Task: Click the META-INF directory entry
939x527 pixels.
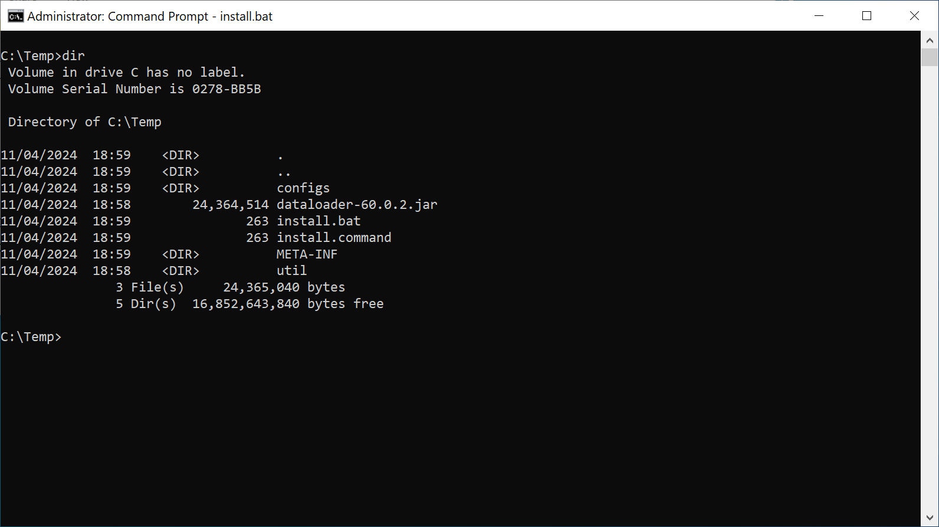Action: click(x=307, y=254)
